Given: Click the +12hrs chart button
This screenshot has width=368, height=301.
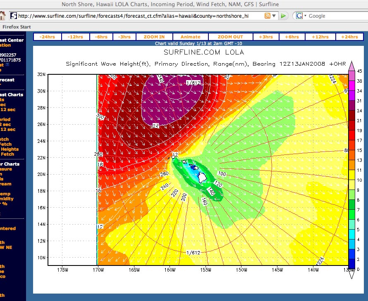Looking at the screenshot, I should [320, 37].
